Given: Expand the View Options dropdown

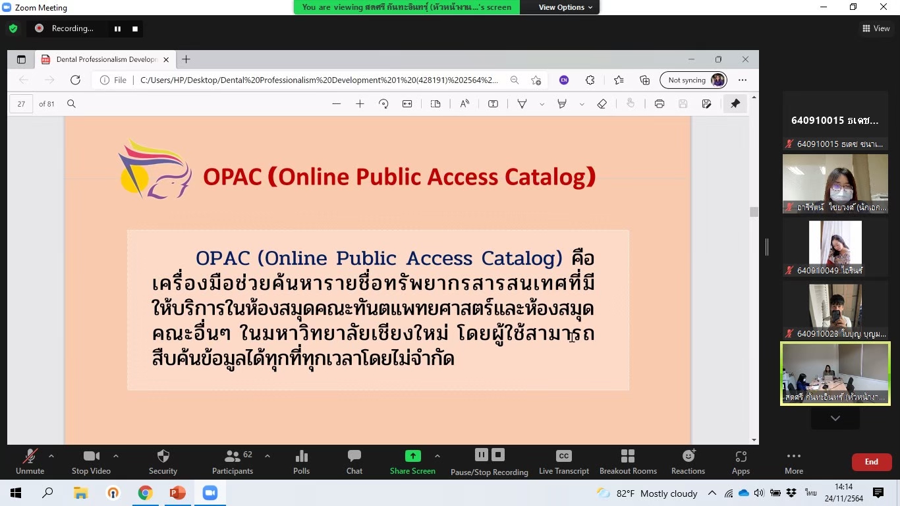Looking at the screenshot, I should (565, 7).
